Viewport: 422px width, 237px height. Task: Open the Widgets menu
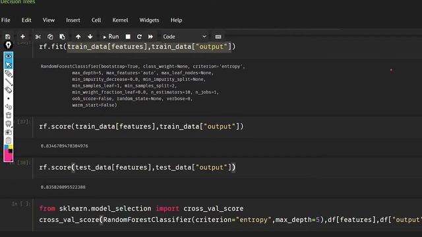tap(149, 20)
